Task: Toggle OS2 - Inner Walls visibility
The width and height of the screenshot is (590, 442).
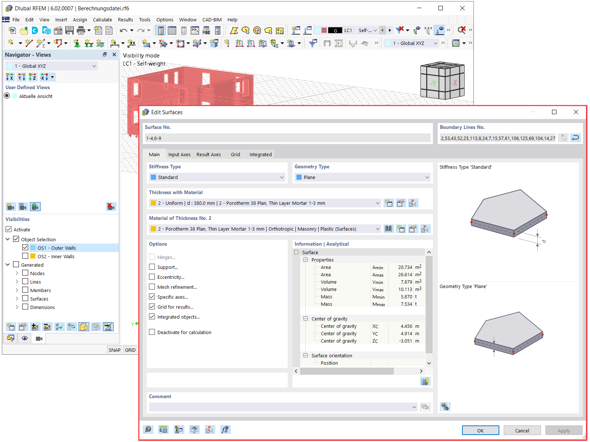Action: click(x=25, y=256)
